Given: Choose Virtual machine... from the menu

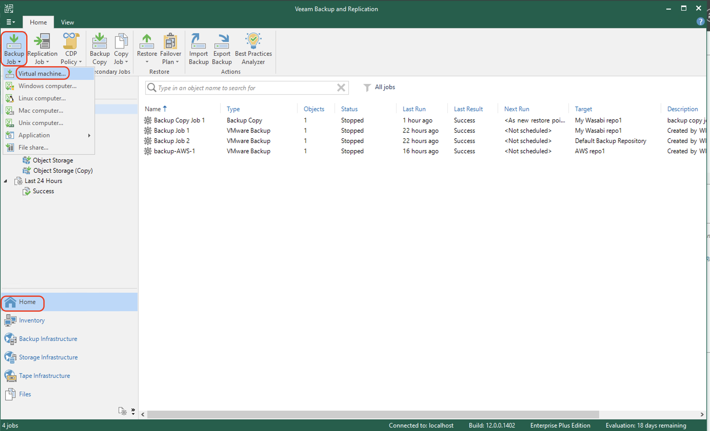Looking at the screenshot, I should pos(49,74).
